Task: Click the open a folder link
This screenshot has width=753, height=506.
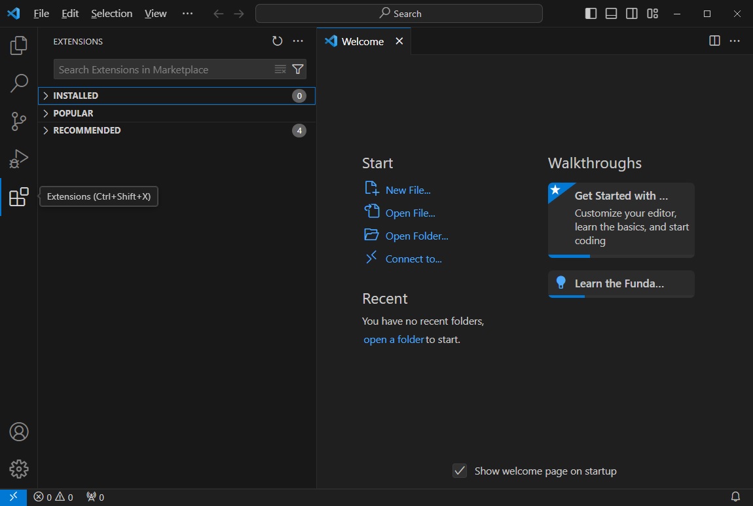Action: (393, 339)
